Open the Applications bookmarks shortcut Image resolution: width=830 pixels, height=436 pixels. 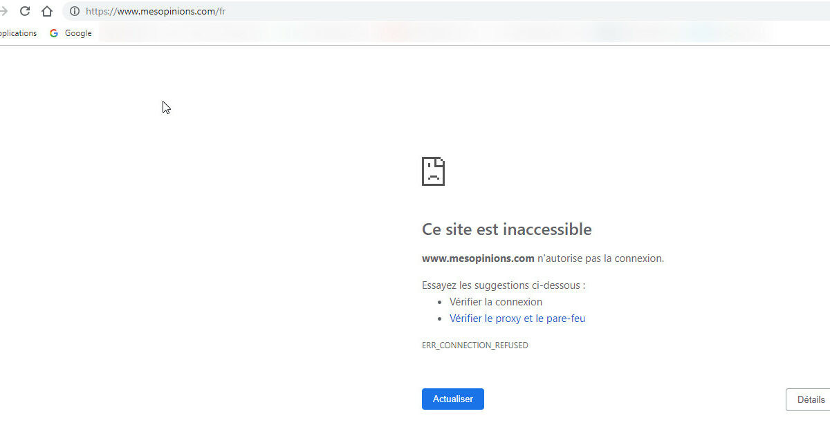point(18,33)
